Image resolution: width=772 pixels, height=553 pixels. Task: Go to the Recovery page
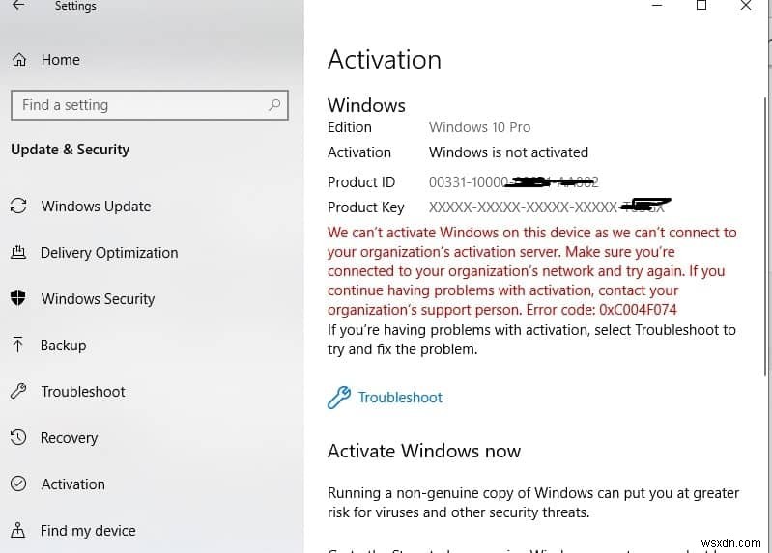point(70,438)
